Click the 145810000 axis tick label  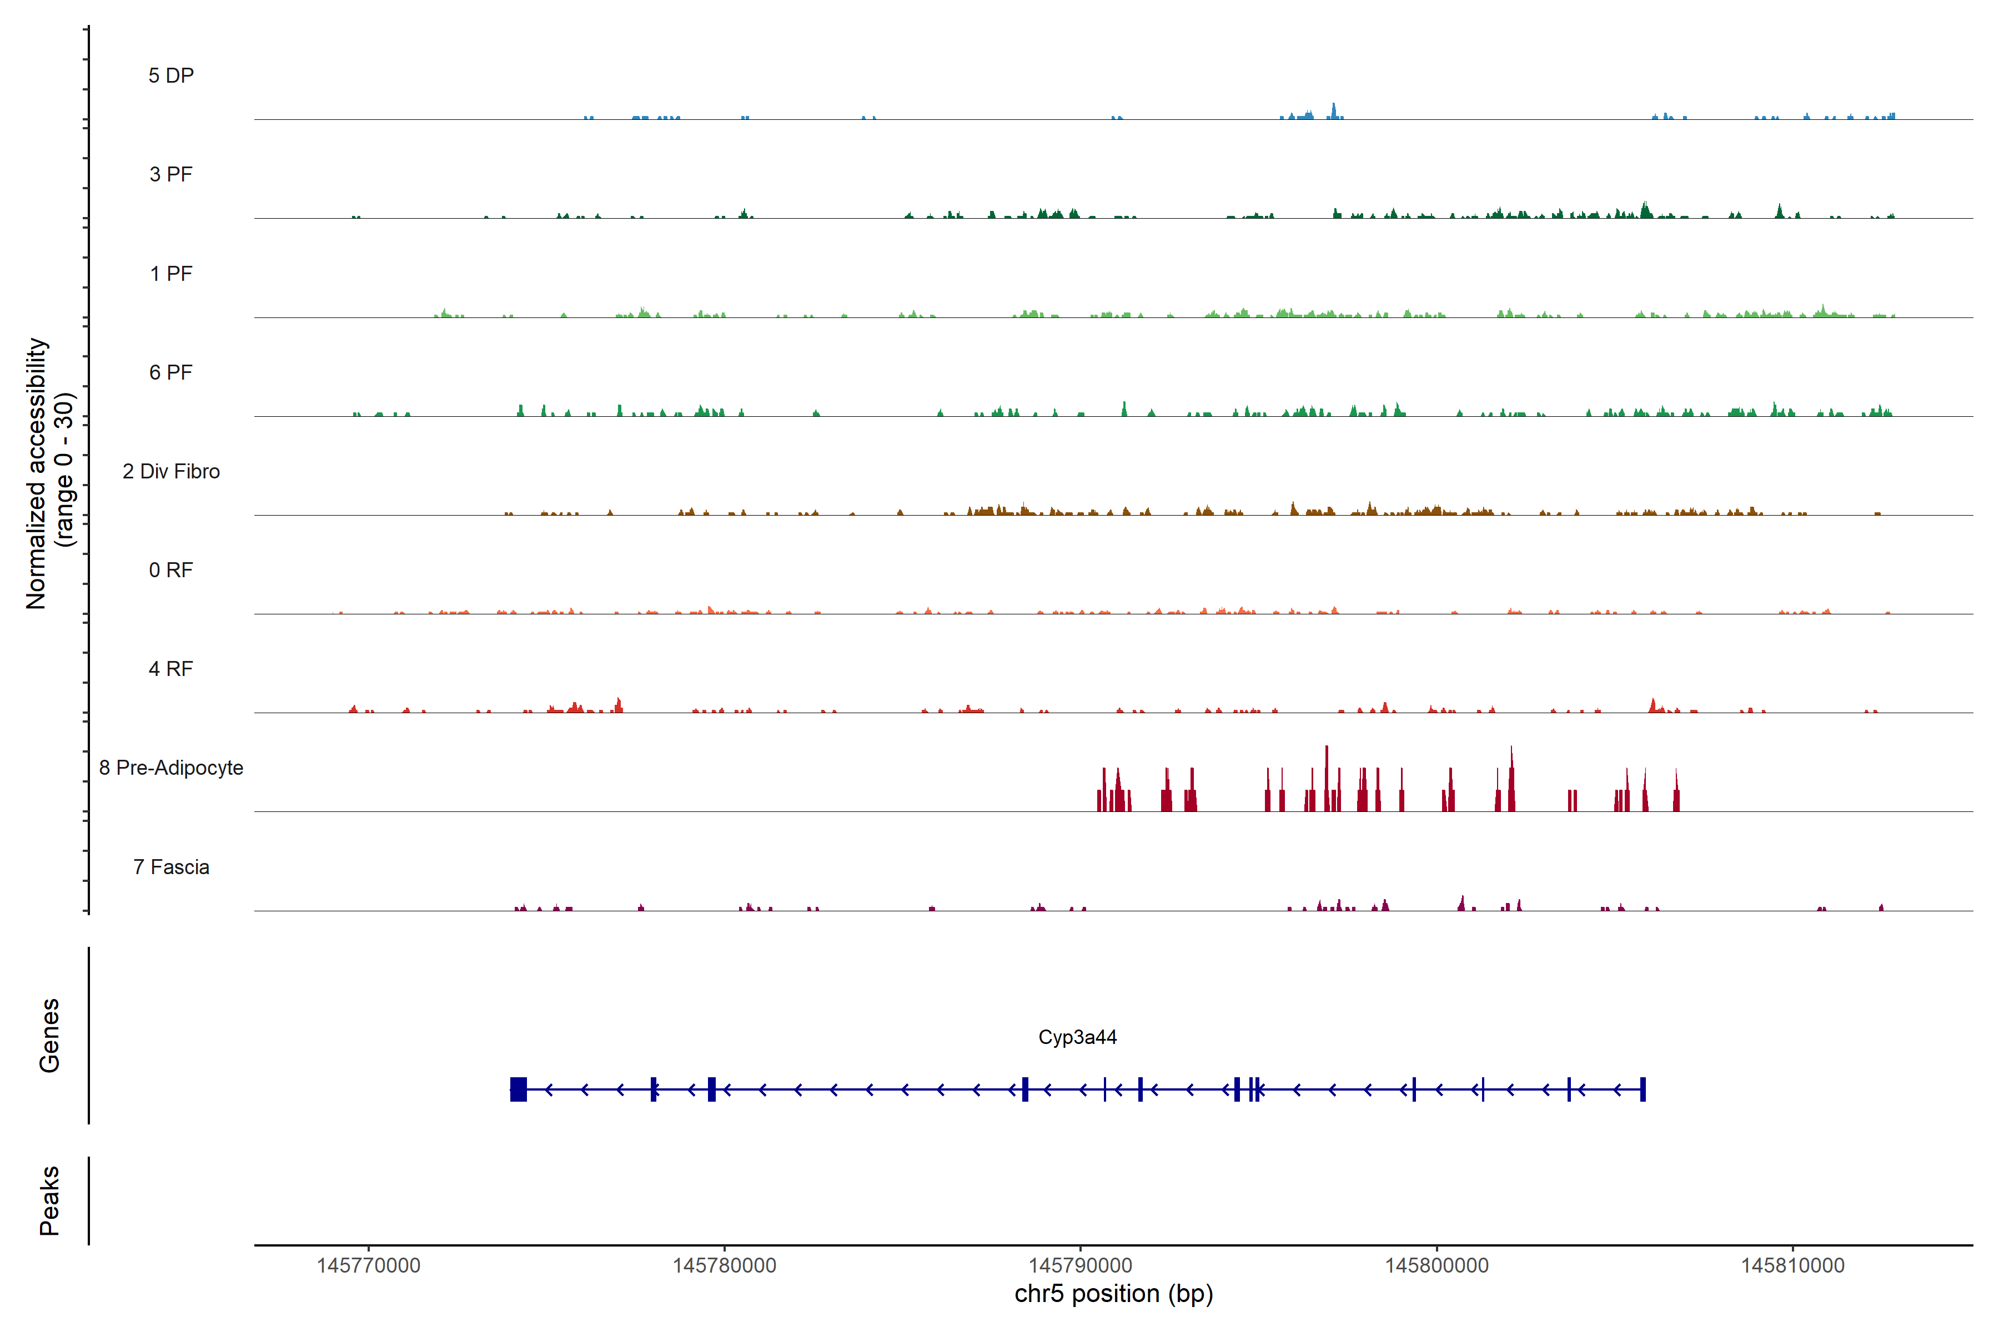click(x=1792, y=1265)
